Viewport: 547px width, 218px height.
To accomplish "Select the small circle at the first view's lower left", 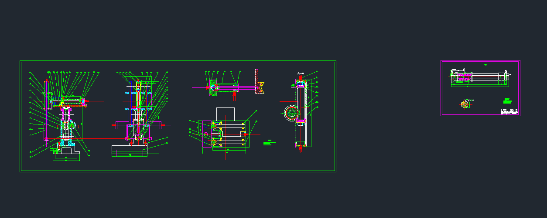I will coord(46,140).
